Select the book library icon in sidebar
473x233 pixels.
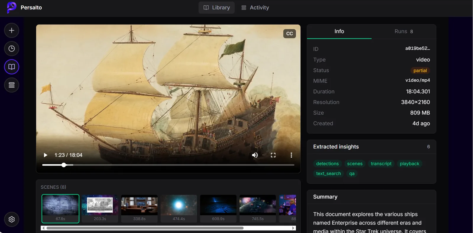[x=12, y=67]
